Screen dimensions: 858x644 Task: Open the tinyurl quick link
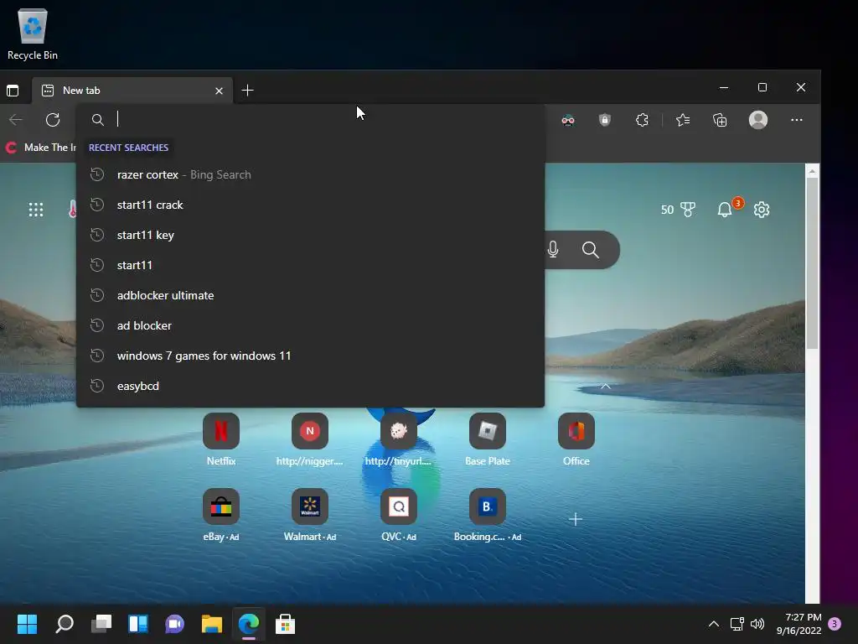[398, 439]
